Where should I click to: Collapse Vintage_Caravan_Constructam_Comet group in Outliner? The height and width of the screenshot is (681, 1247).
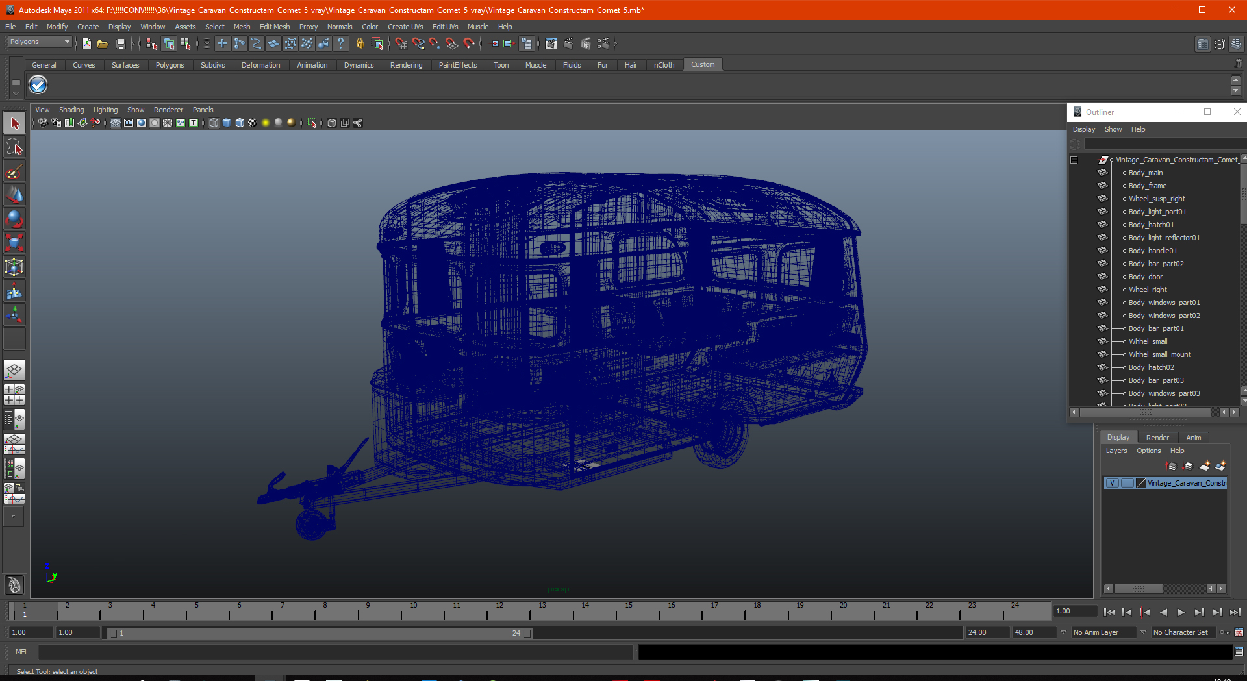tap(1074, 160)
